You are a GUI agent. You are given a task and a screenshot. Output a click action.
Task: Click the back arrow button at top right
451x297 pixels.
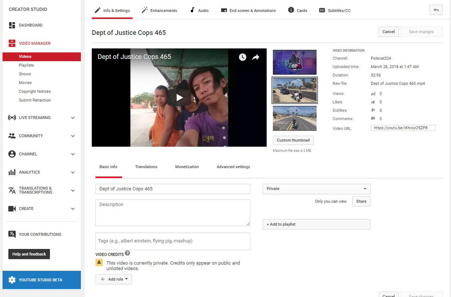coord(436,10)
